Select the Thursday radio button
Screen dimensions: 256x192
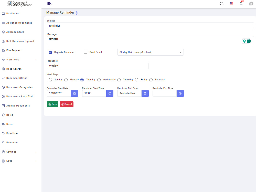[x=119, y=80]
